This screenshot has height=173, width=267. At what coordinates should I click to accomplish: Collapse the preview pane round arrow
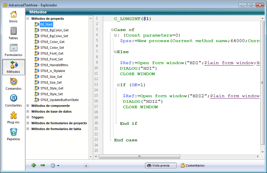86,165
